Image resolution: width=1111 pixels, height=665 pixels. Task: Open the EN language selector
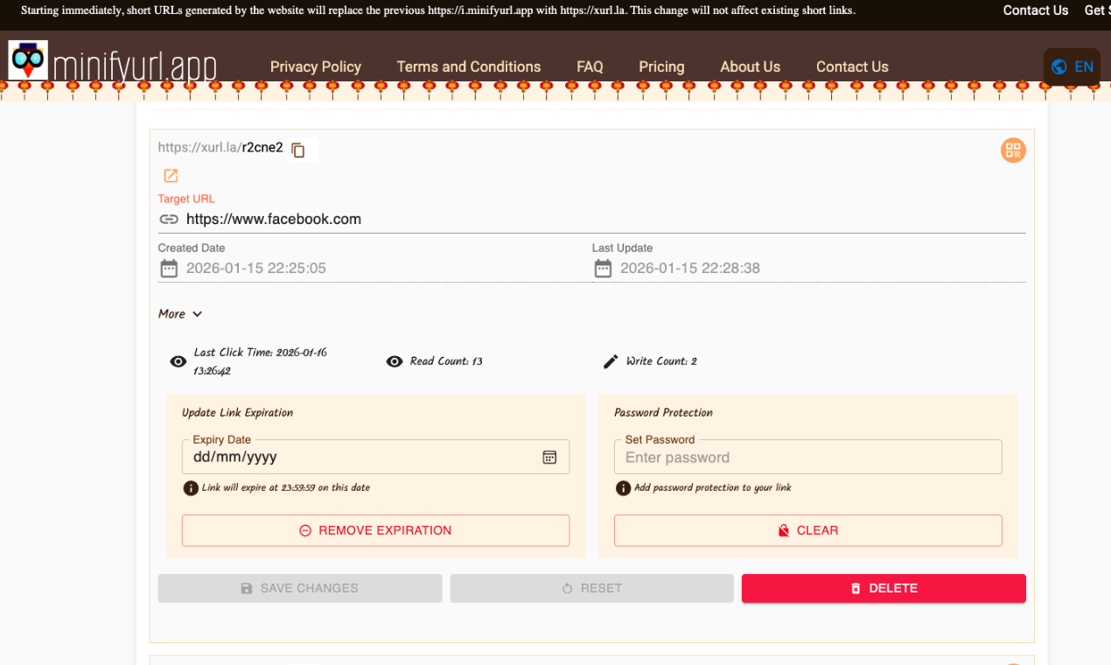point(1072,66)
